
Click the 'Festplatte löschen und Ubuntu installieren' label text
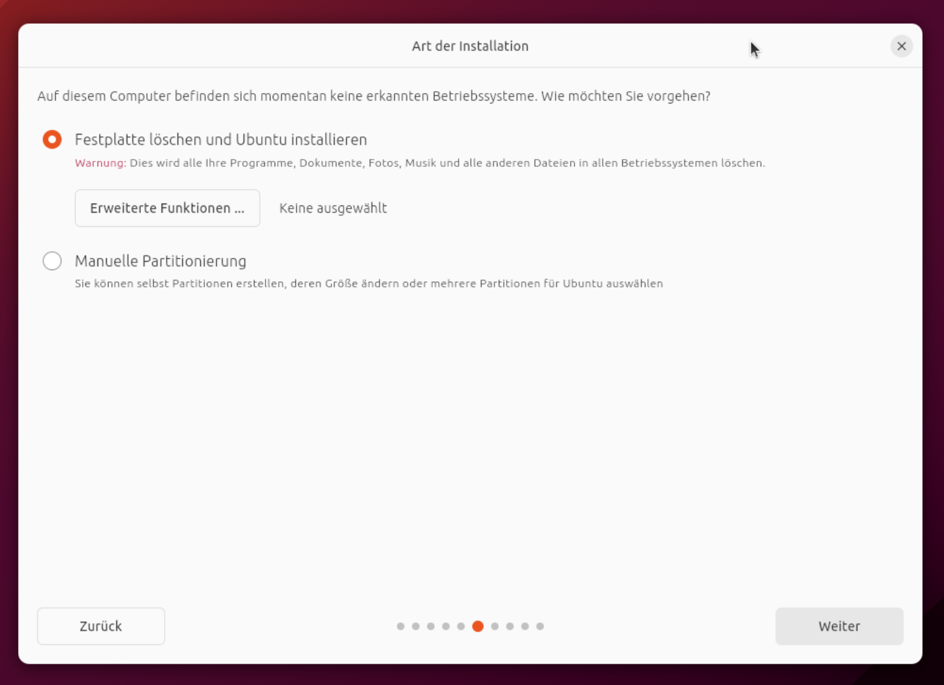tap(221, 140)
